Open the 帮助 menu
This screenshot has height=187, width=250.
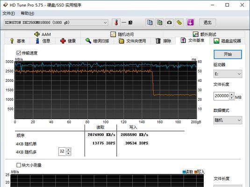coord(28,13)
